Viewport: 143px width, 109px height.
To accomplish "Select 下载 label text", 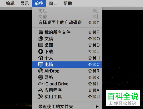I will pyautogui.click(x=49, y=52).
